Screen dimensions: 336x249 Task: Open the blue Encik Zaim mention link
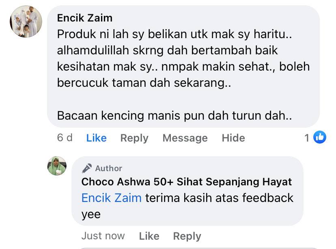point(112,197)
